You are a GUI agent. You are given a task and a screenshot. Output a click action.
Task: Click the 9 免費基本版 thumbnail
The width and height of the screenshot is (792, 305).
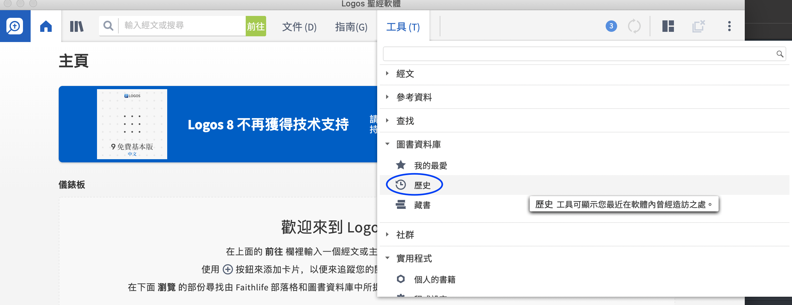[132, 124]
